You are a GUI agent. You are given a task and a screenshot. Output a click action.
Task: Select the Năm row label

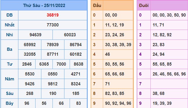tap(9, 79)
